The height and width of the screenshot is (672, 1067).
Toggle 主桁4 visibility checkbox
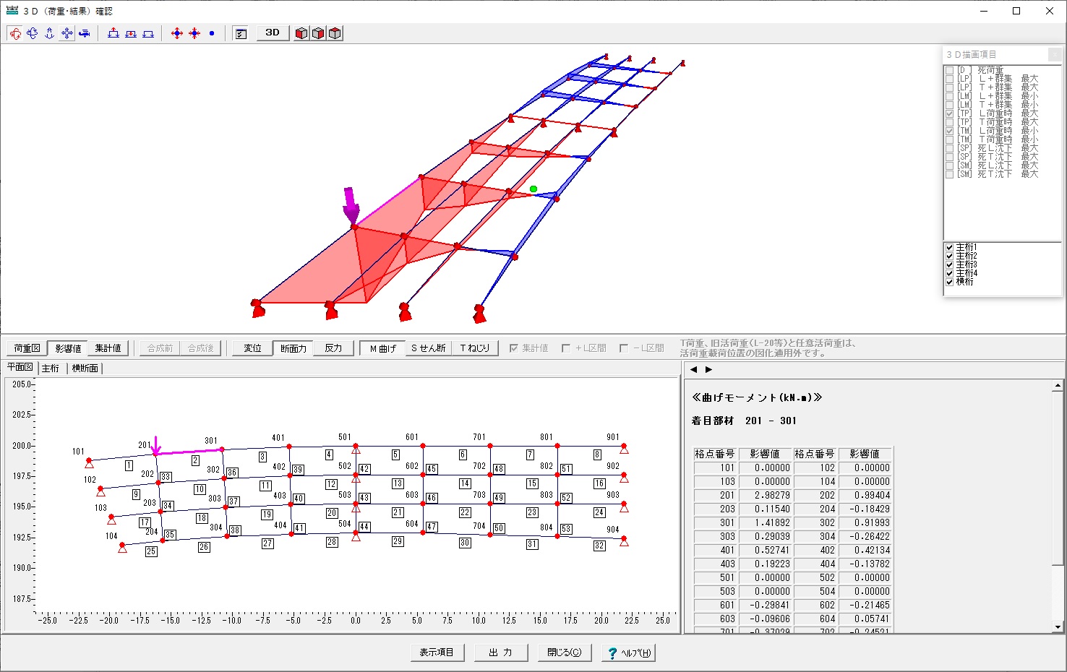pos(950,273)
